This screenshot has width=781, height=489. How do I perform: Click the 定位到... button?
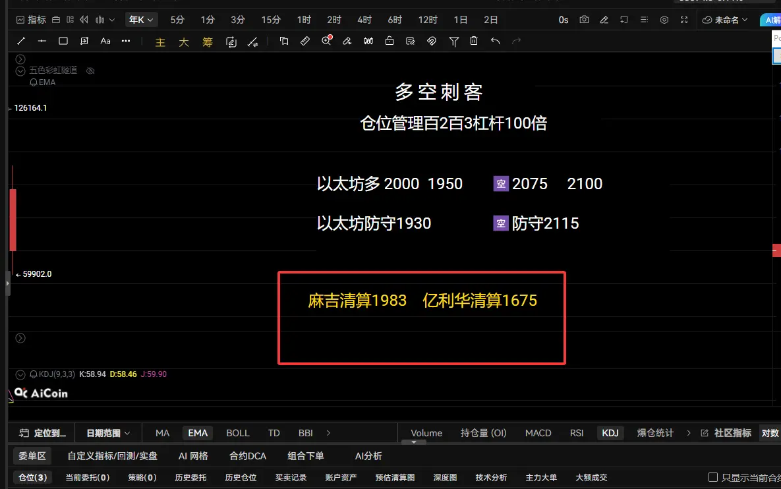point(42,433)
